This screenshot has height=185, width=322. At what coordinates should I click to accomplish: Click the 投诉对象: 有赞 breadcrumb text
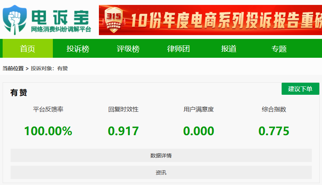49,68
